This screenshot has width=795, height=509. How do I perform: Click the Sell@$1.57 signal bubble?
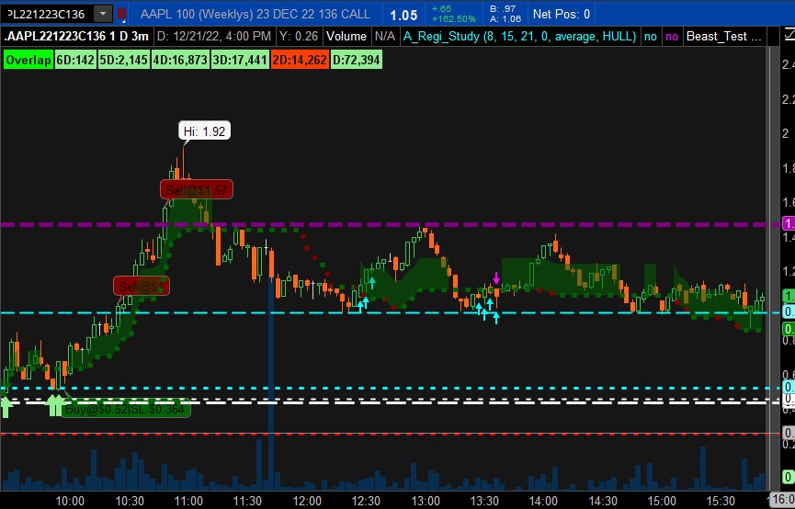coord(196,189)
